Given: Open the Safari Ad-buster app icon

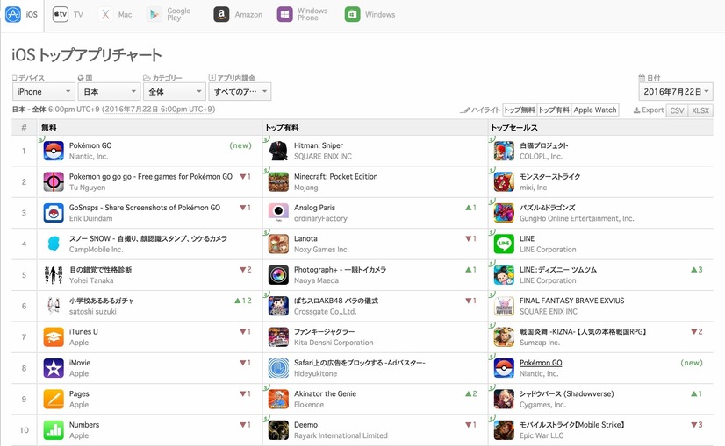Looking at the screenshot, I should (x=278, y=368).
